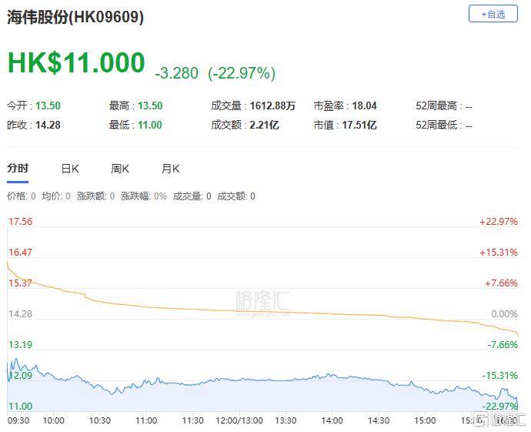Click 14.28 price axis label on chart
This screenshot has width=531, height=432.
[20, 314]
